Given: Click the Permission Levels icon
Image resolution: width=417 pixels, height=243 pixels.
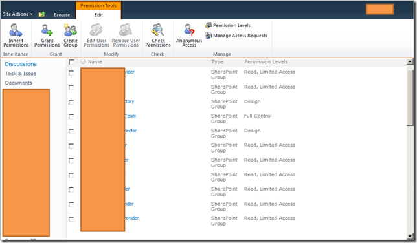Looking at the screenshot, I should point(208,25).
